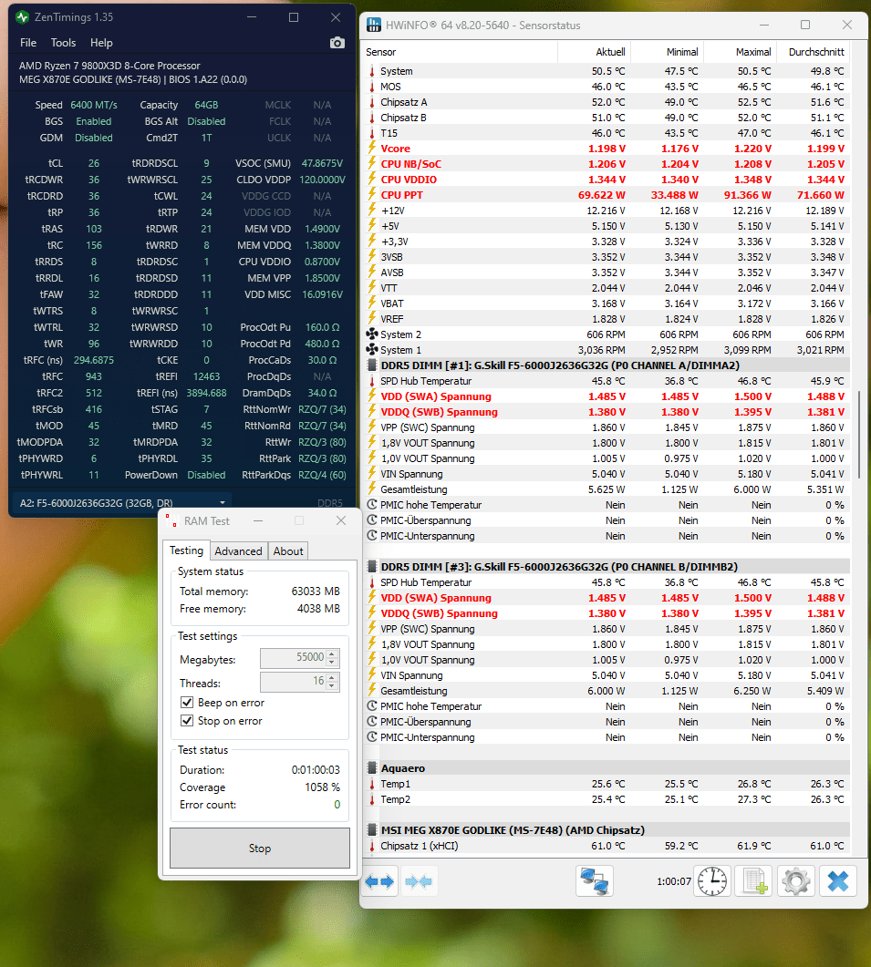Image resolution: width=871 pixels, height=967 pixels.
Task: Open HWiNFO remote network monitors icon
Action: [x=595, y=880]
